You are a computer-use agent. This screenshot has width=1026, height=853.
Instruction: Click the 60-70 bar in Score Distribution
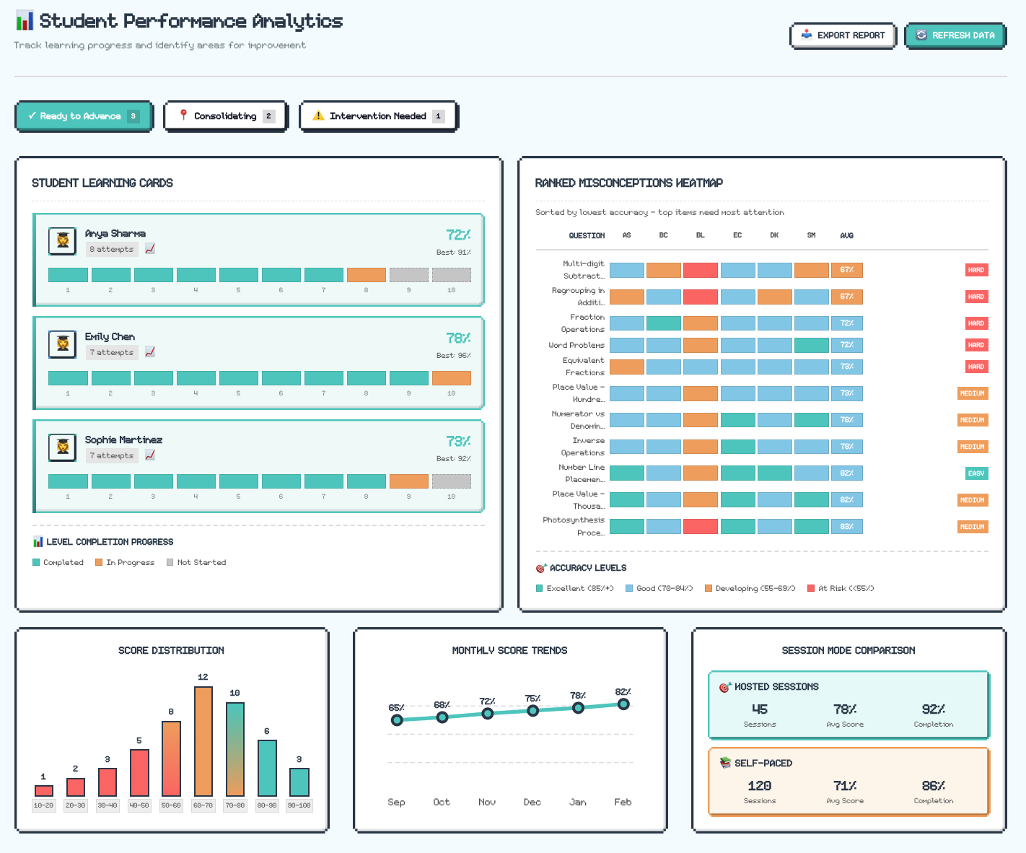point(203,741)
